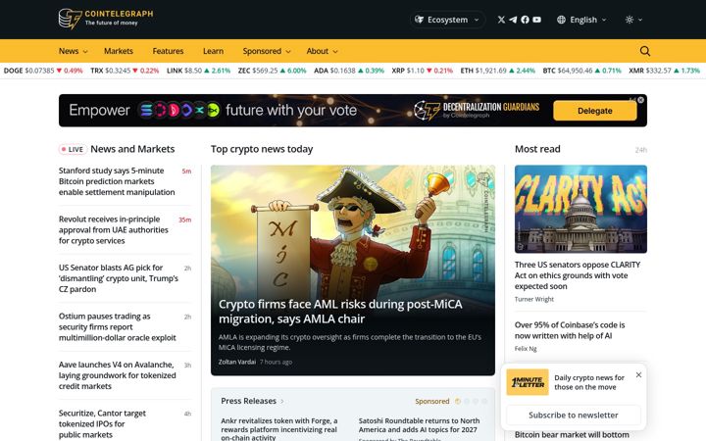Click the LIVE badge
The height and width of the screenshot is (441, 706).
[73, 149]
